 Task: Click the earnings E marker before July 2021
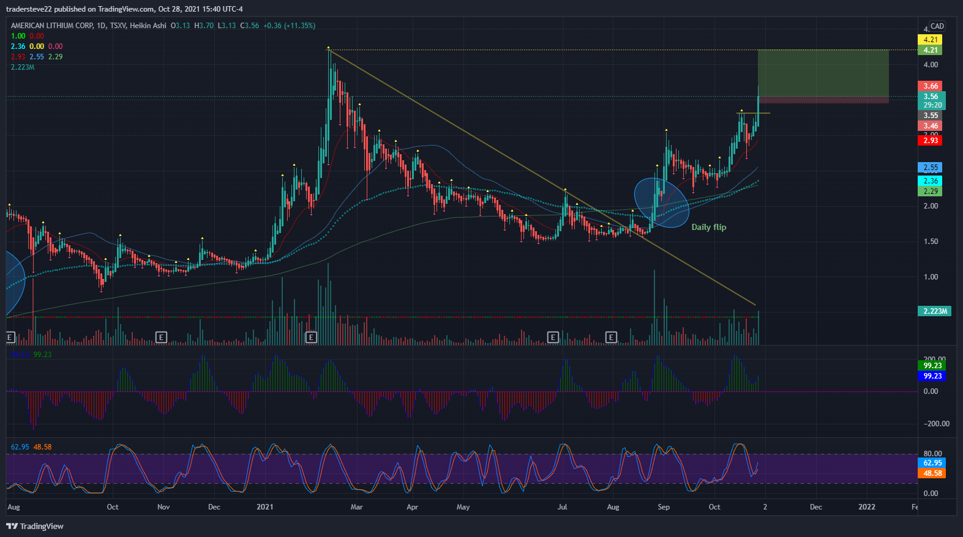553,337
